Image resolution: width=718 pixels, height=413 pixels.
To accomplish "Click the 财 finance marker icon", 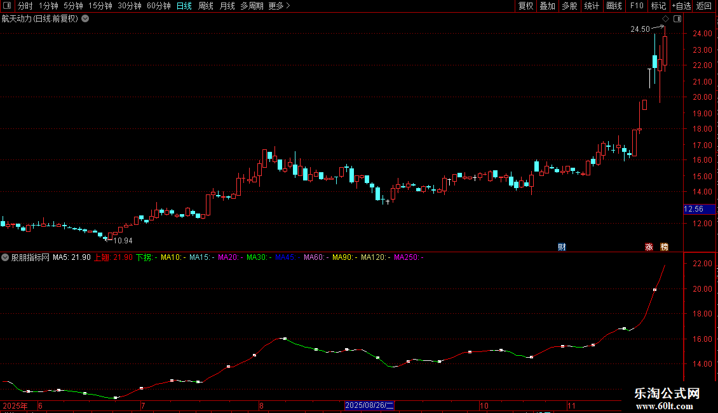I will point(562,247).
